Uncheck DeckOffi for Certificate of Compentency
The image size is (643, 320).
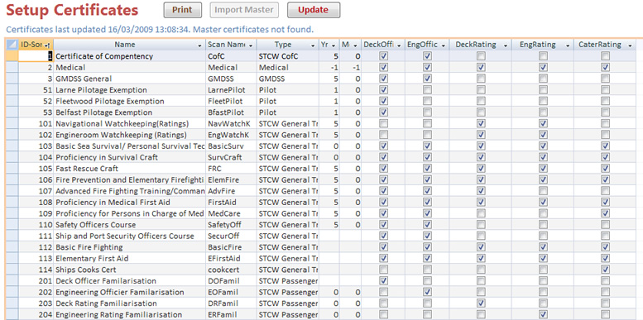click(383, 56)
